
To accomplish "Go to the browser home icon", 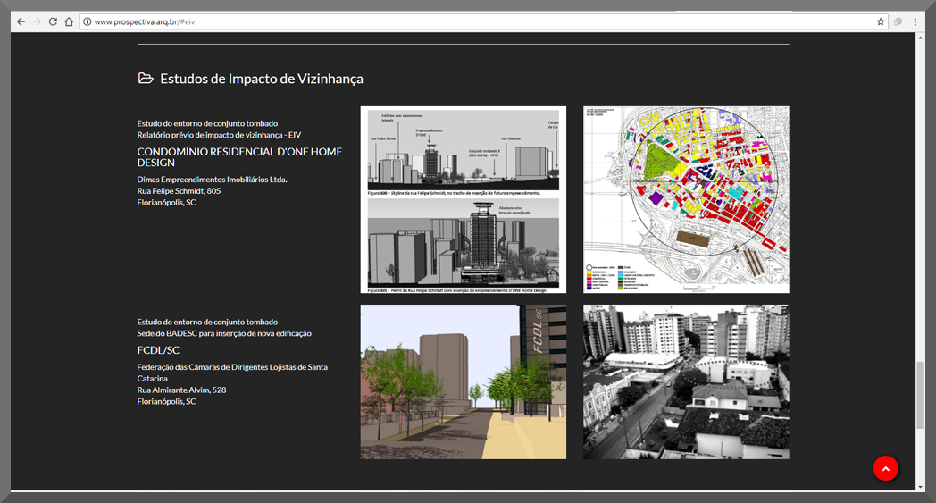I will (x=70, y=21).
